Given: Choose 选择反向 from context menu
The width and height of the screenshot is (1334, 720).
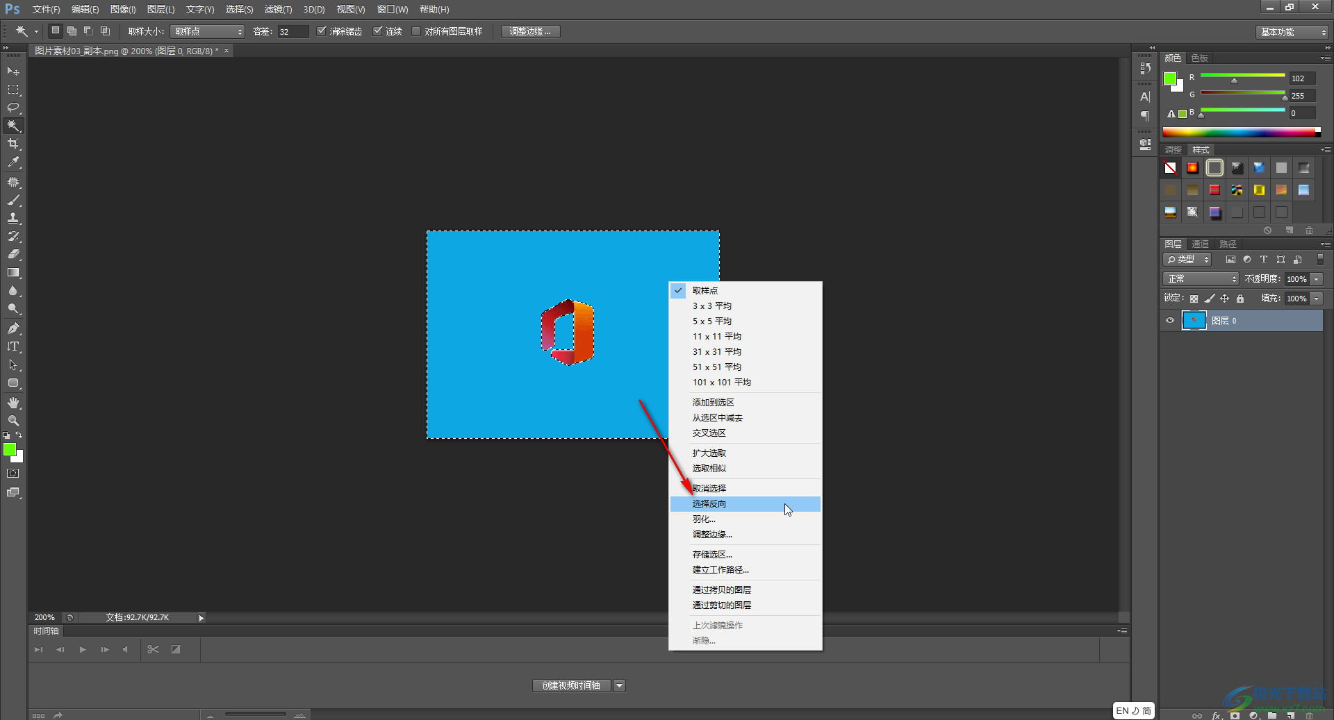Looking at the screenshot, I should point(746,504).
